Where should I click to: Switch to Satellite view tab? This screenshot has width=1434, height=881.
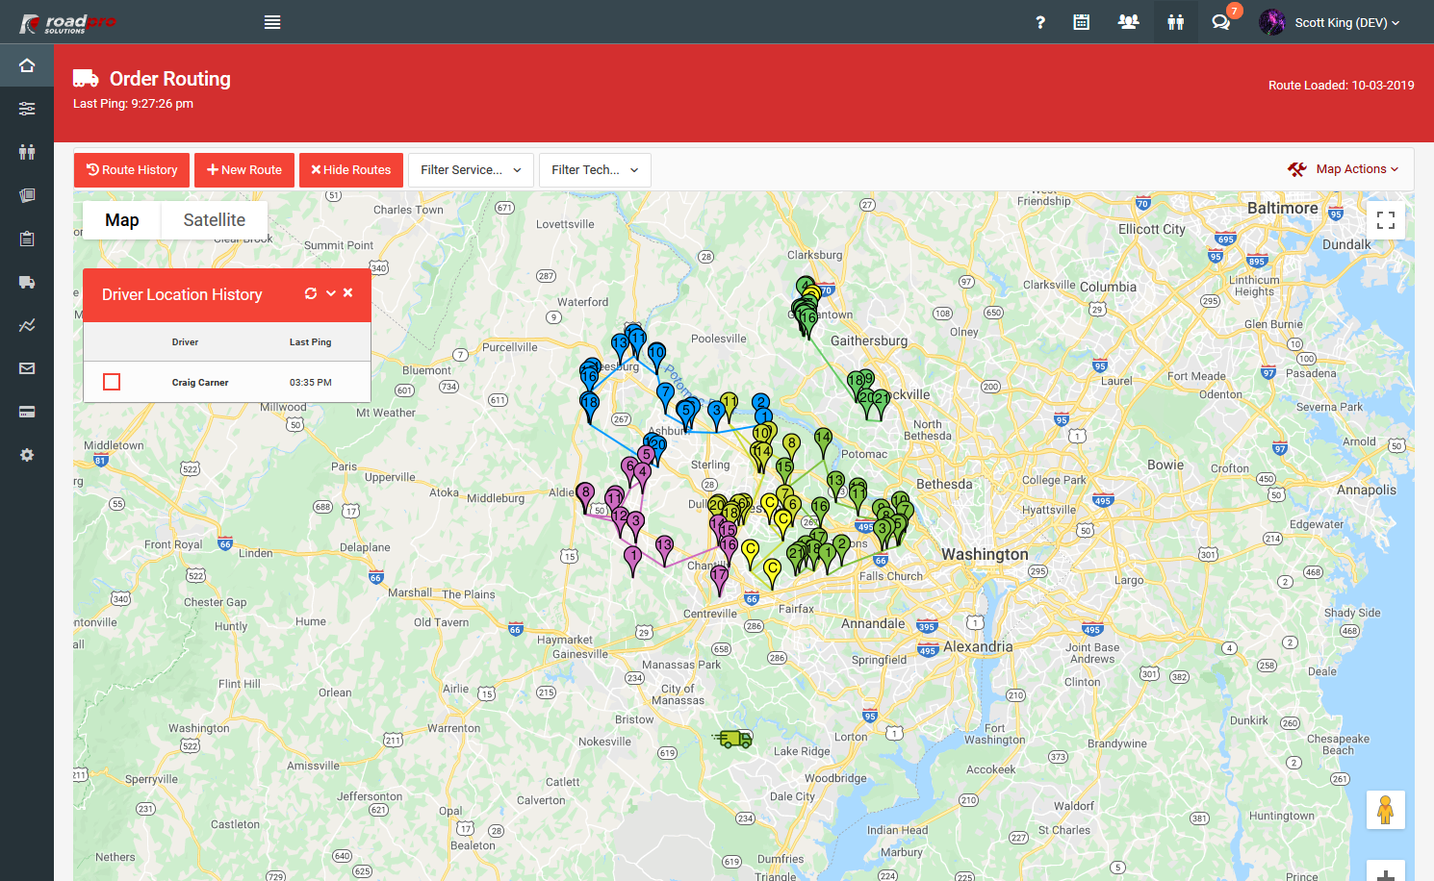point(215,220)
